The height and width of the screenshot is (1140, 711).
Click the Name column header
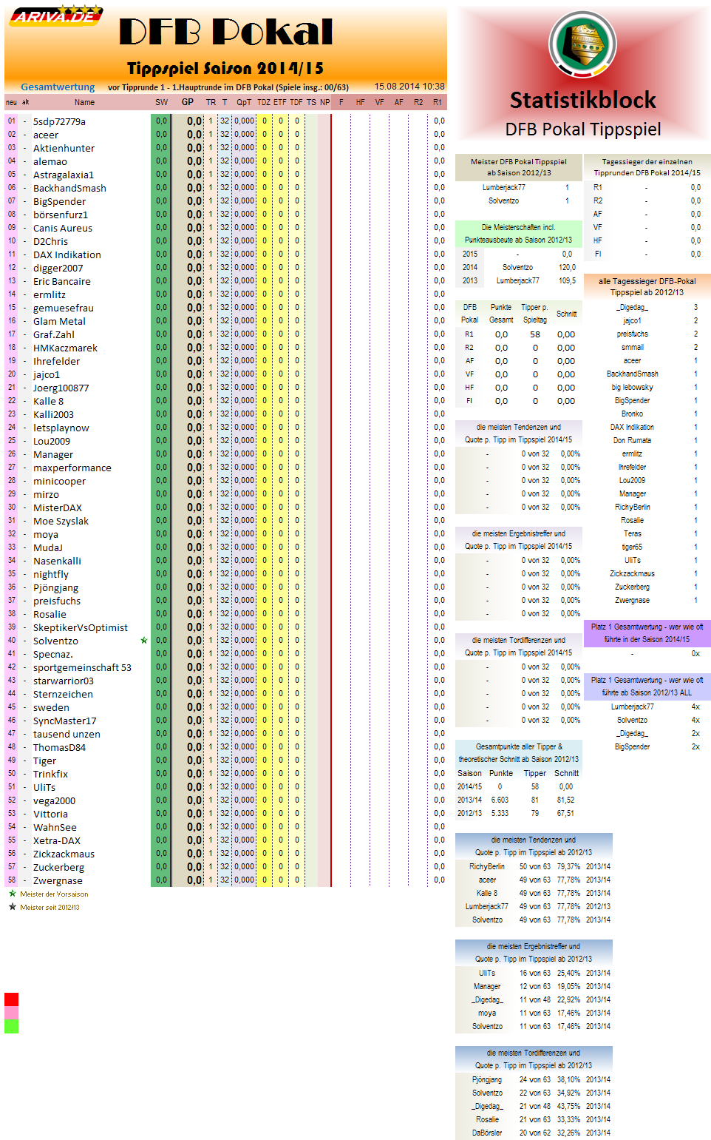84,102
